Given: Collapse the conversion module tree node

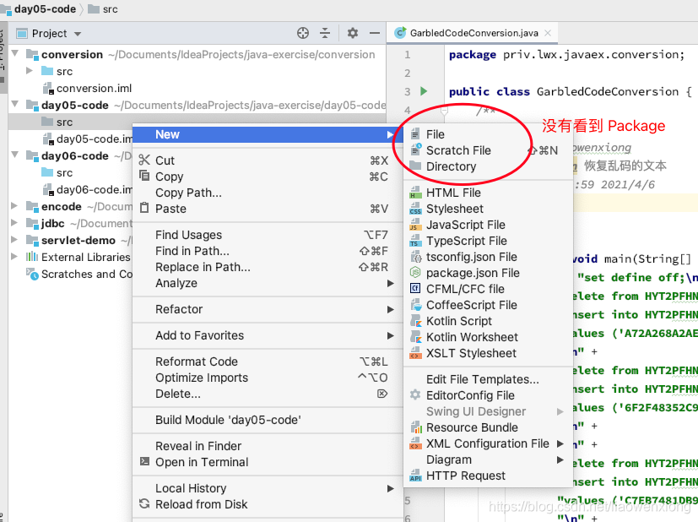Looking at the screenshot, I should [x=14, y=55].
